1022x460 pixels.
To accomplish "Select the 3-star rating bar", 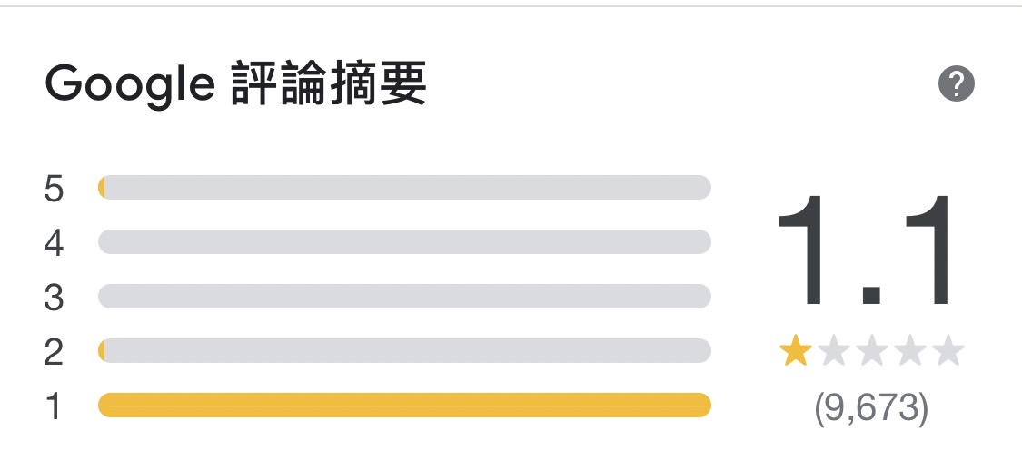I will (x=404, y=297).
